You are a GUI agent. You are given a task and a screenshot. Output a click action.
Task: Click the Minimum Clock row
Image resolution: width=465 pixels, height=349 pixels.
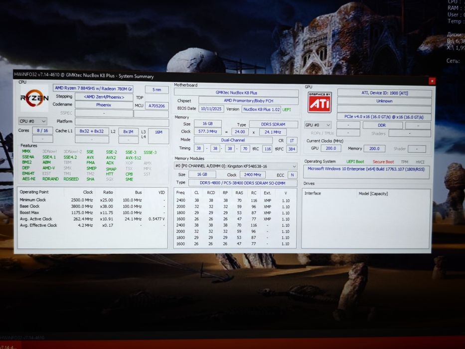(x=92, y=200)
